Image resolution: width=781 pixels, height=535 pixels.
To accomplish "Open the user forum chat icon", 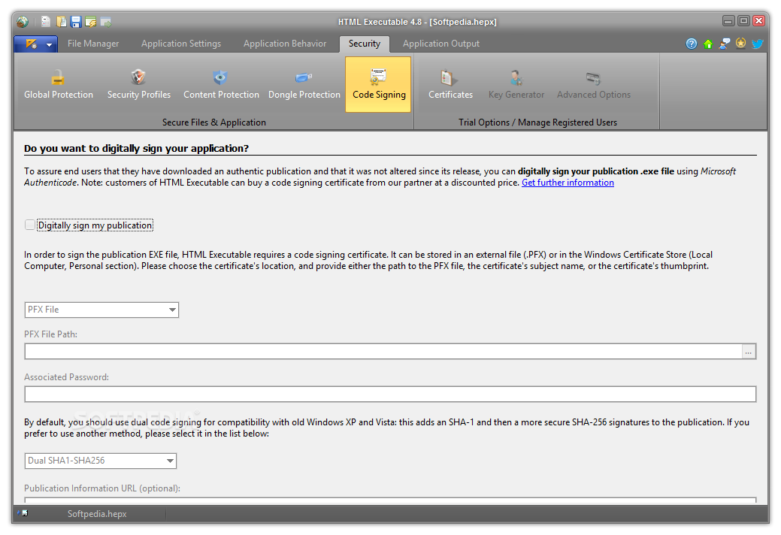I will point(725,44).
